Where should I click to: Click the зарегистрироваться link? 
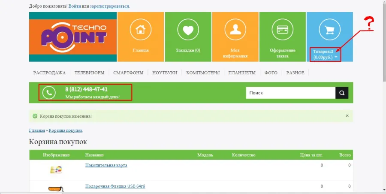pyautogui.click(x=109, y=6)
